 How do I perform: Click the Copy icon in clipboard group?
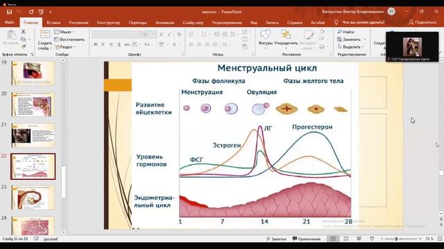pyautogui.click(x=24, y=39)
